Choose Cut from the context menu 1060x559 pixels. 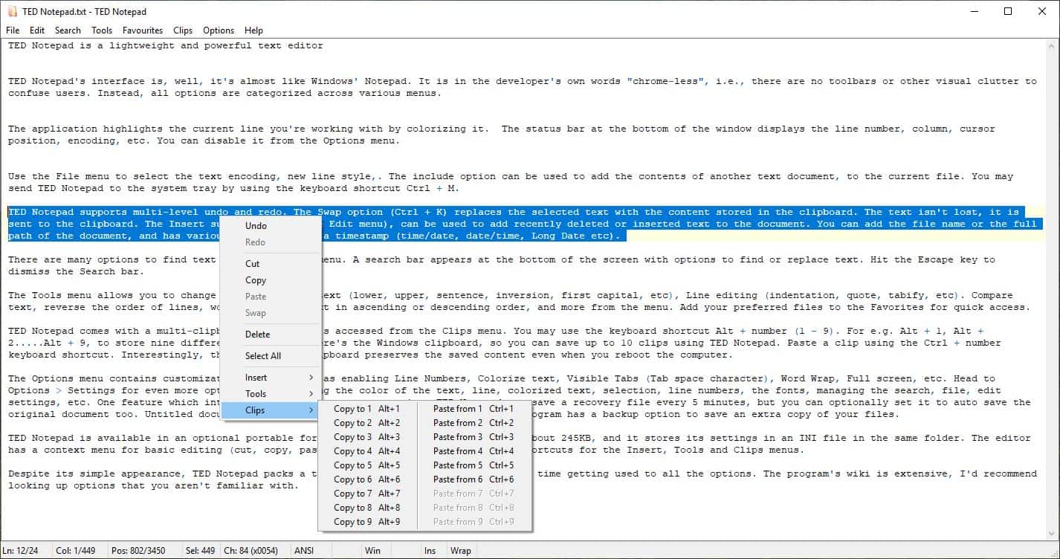point(271,264)
